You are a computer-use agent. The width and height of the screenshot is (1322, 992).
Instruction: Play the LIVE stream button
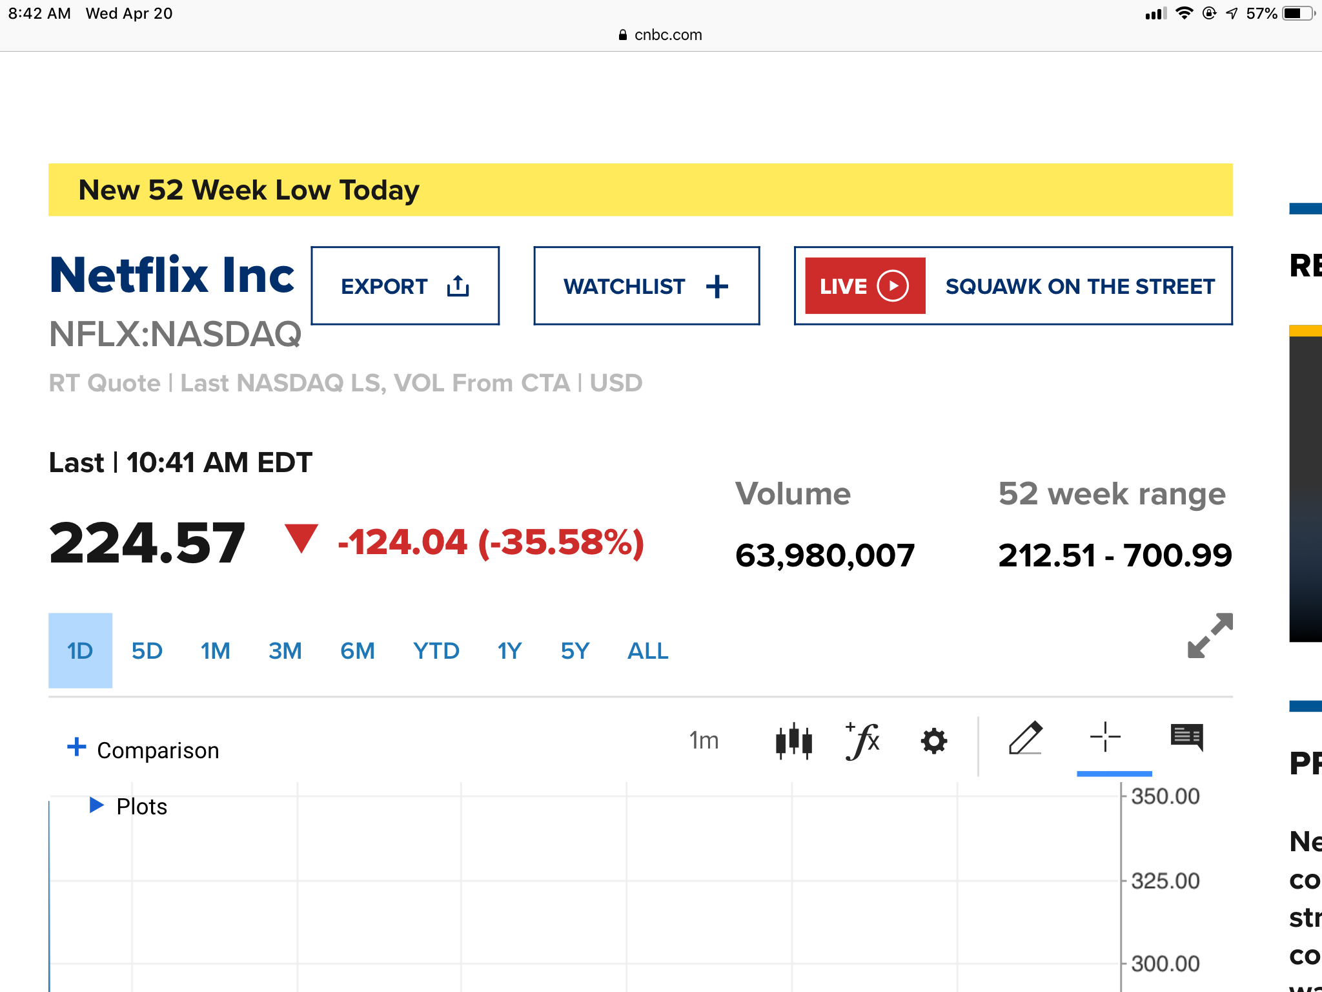tap(865, 286)
